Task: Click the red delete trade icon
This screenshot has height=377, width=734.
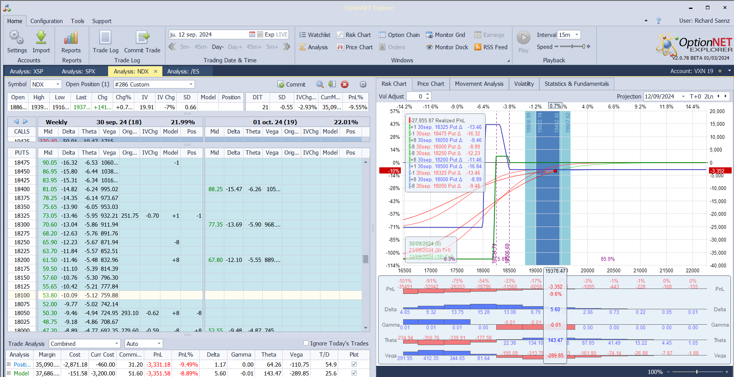Action: tap(345, 84)
